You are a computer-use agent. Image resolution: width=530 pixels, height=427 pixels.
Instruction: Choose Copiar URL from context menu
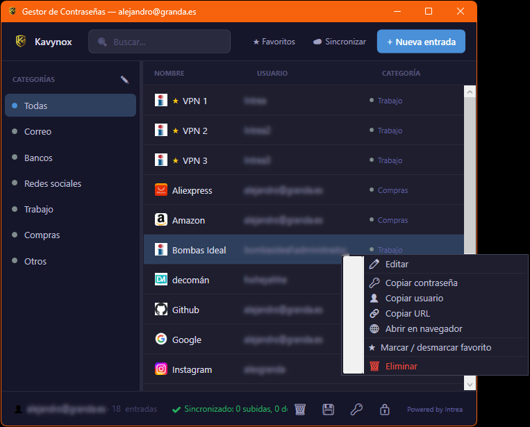pyautogui.click(x=446, y=314)
